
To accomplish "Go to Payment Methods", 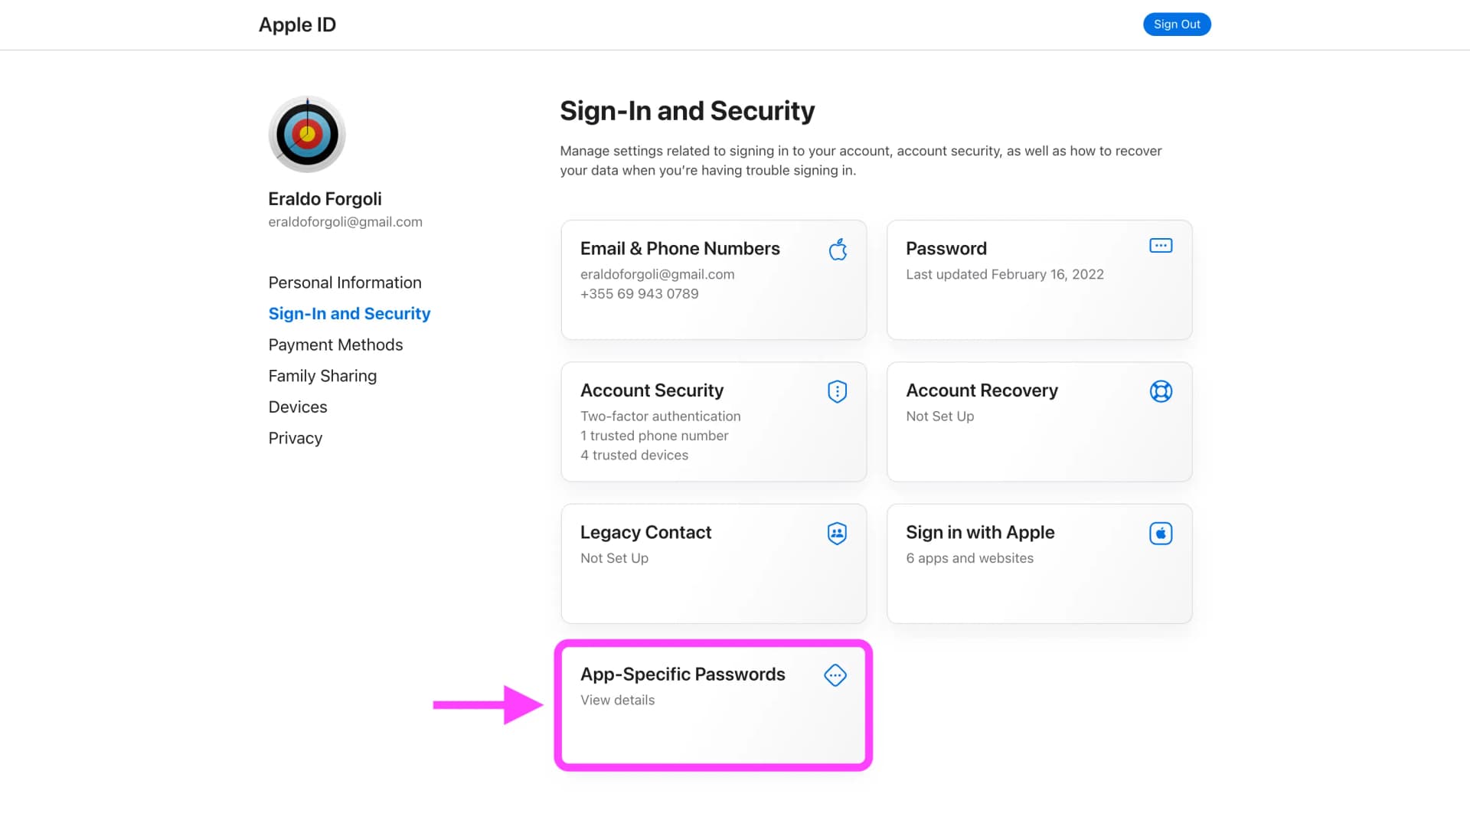I will click(335, 345).
